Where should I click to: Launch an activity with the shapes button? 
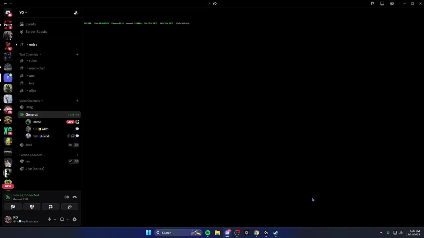51,207
